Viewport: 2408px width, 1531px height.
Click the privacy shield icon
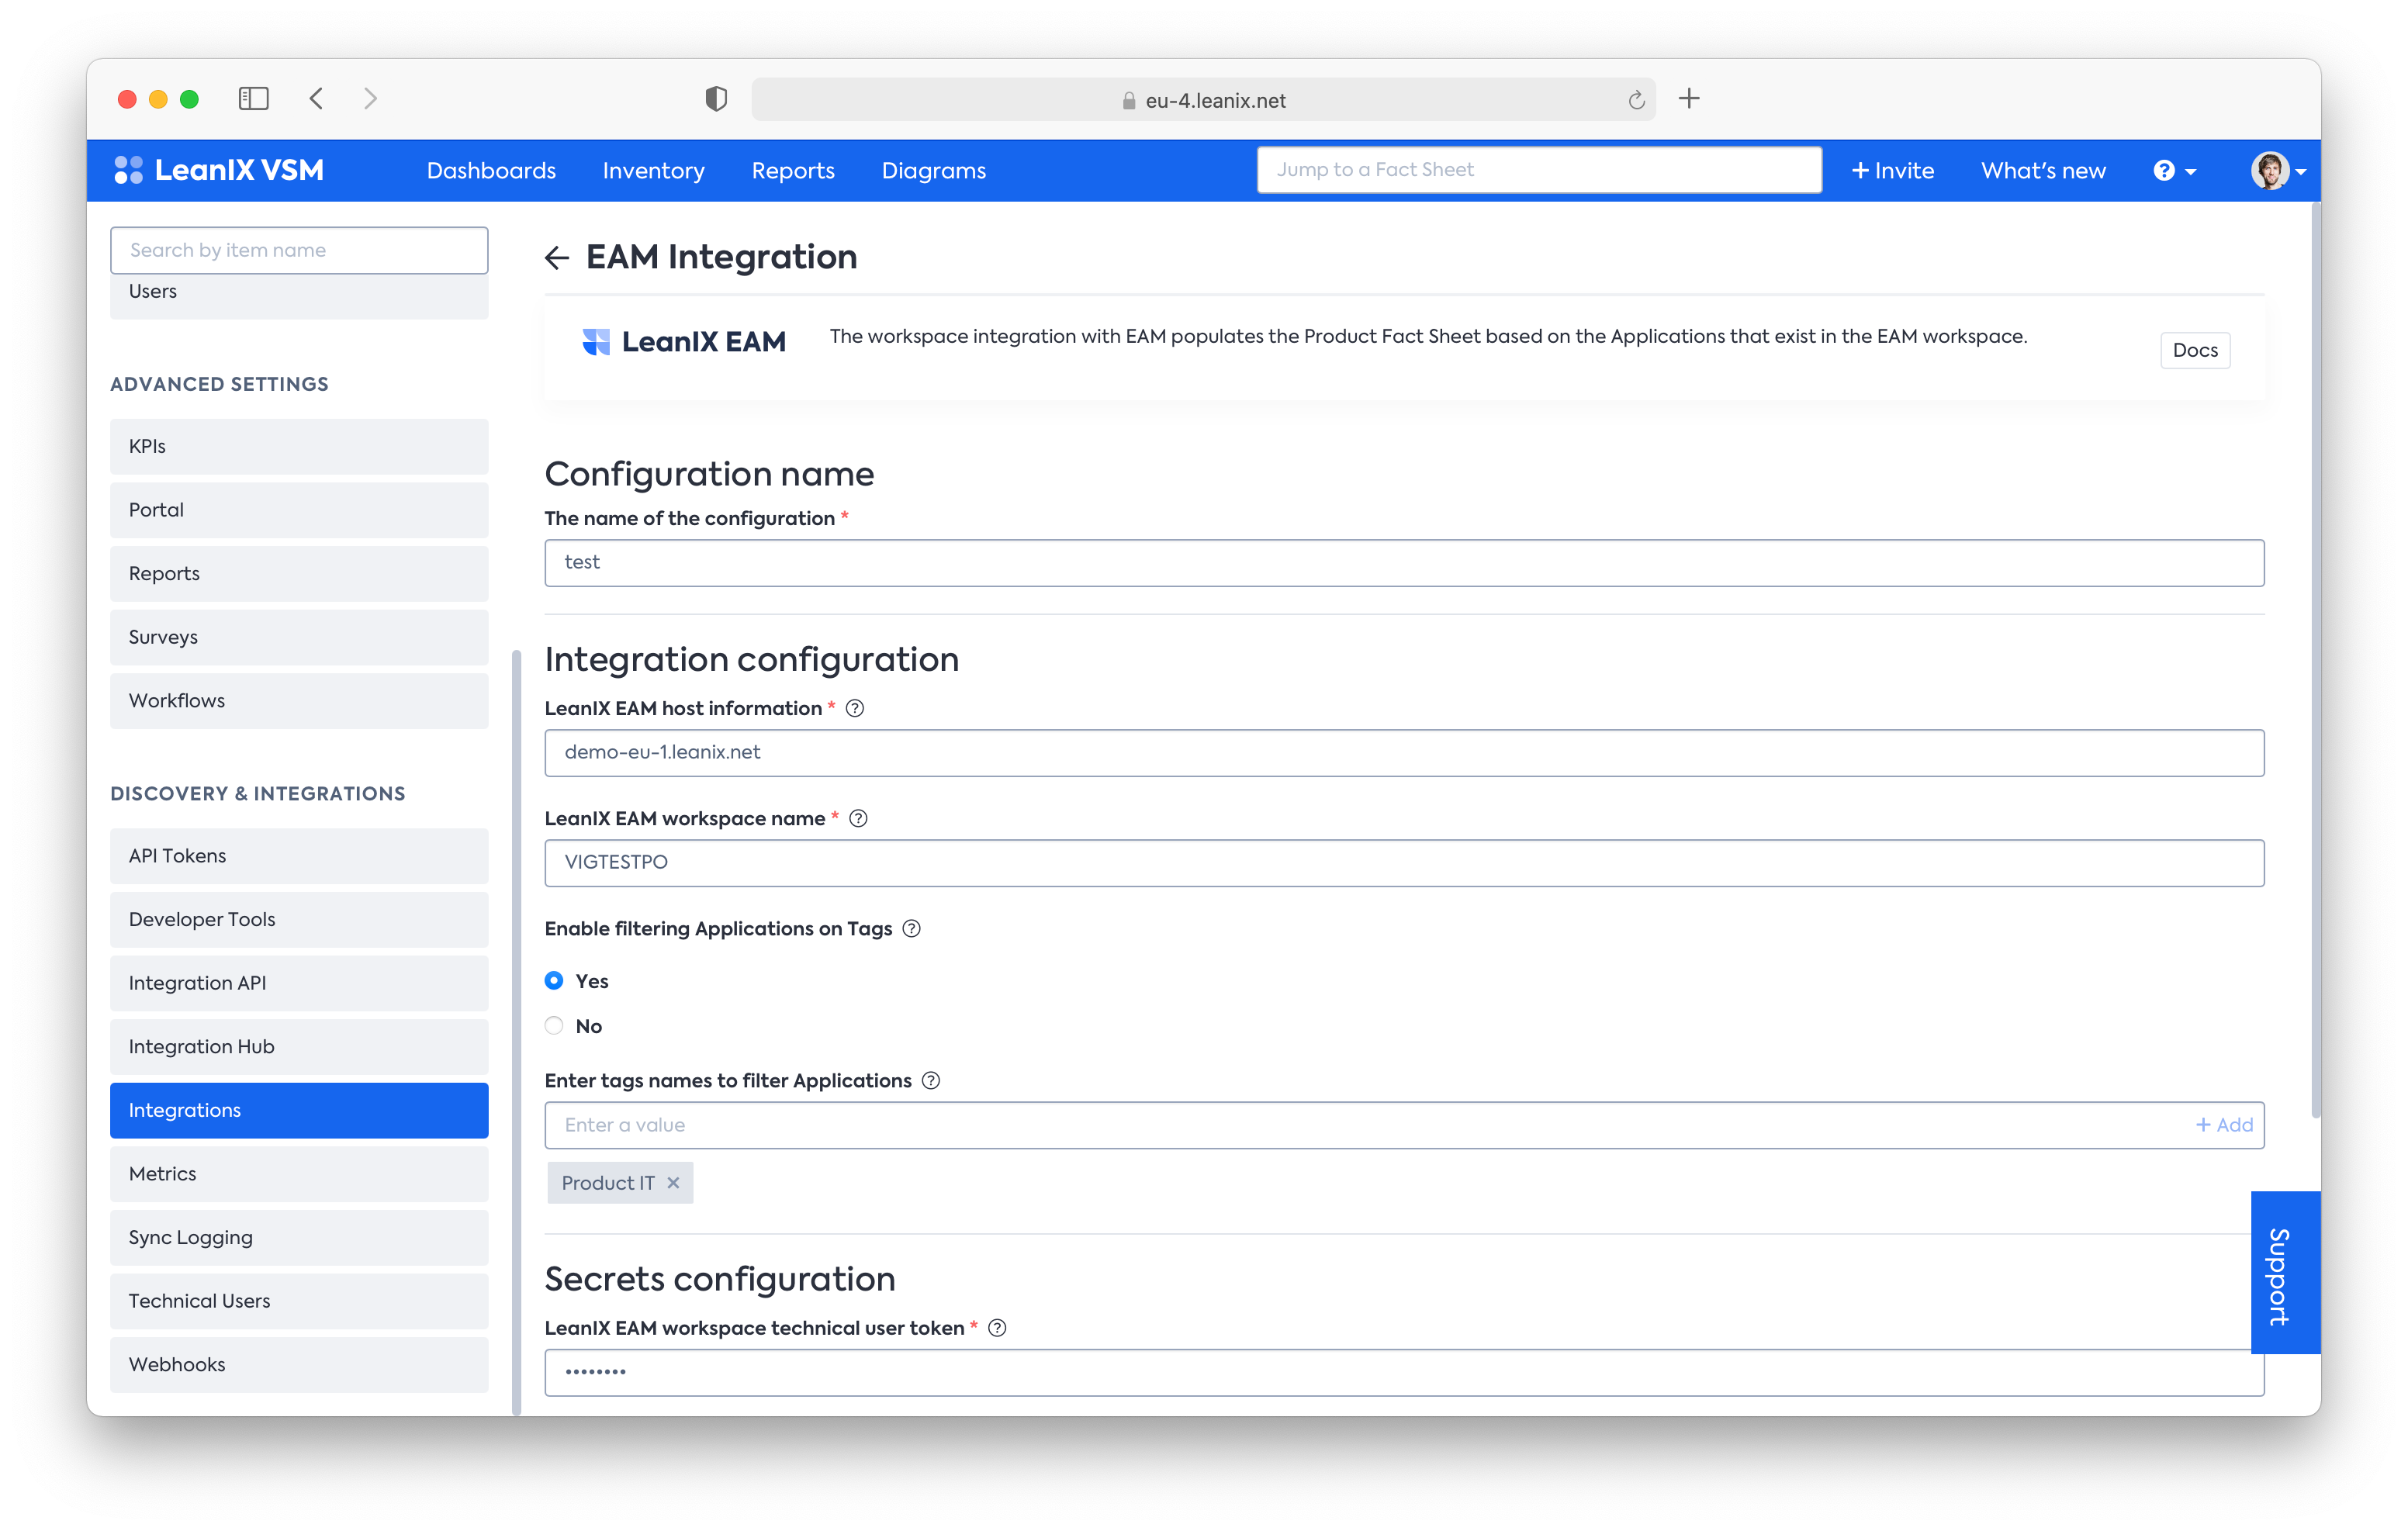tap(716, 98)
